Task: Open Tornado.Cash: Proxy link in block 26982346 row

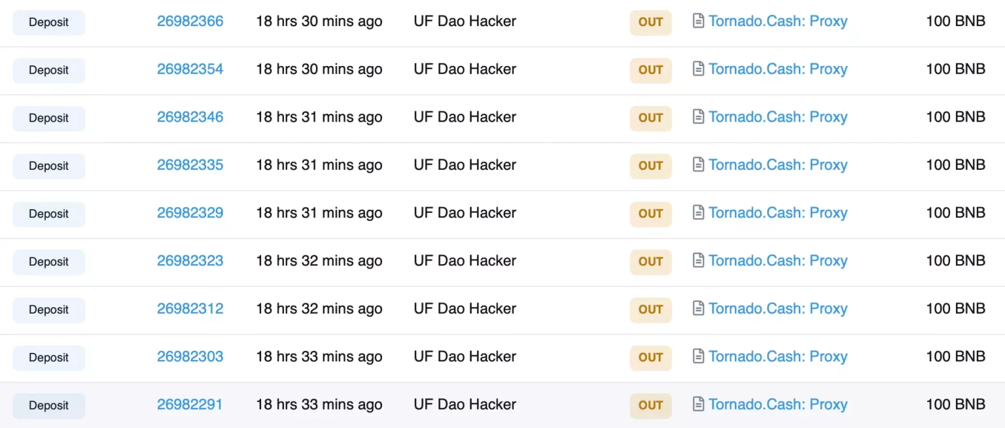Action: (x=778, y=117)
